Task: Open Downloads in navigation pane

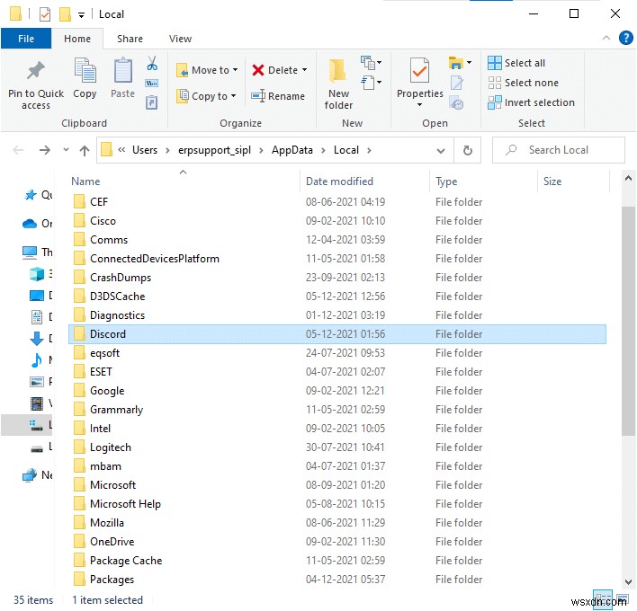Action: point(40,338)
